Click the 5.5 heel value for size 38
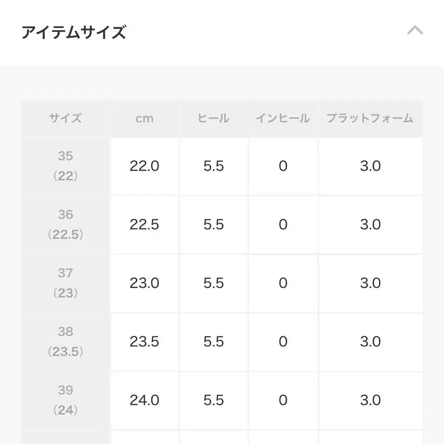 pyautogui.click(x=213, y=341)
